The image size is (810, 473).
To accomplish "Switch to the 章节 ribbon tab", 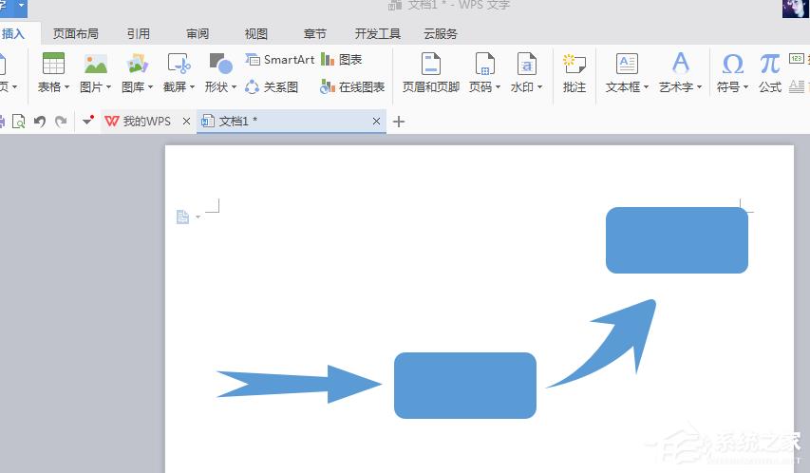I will (315, 34).
